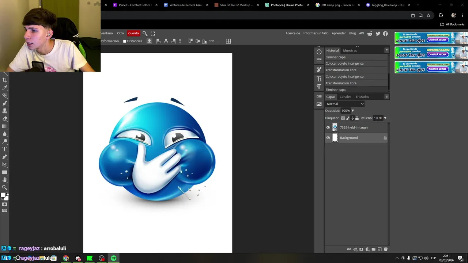Expand the Relleno slider arrow
The width and height of the screenshot is (468, 263).
tap(385, 118)
